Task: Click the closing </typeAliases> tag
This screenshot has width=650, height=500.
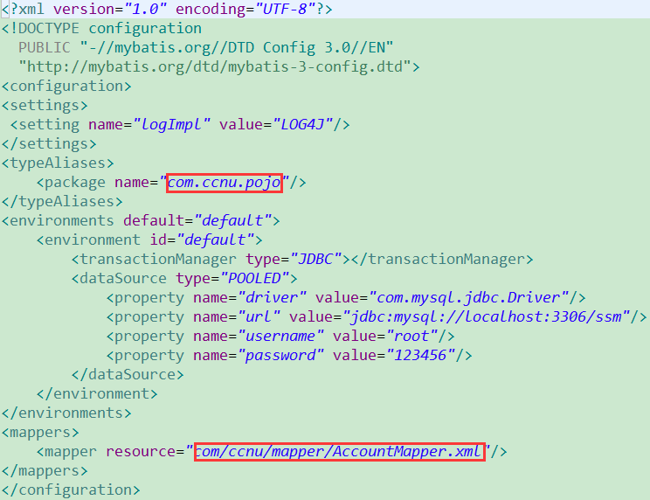Action: click(62, 202)
